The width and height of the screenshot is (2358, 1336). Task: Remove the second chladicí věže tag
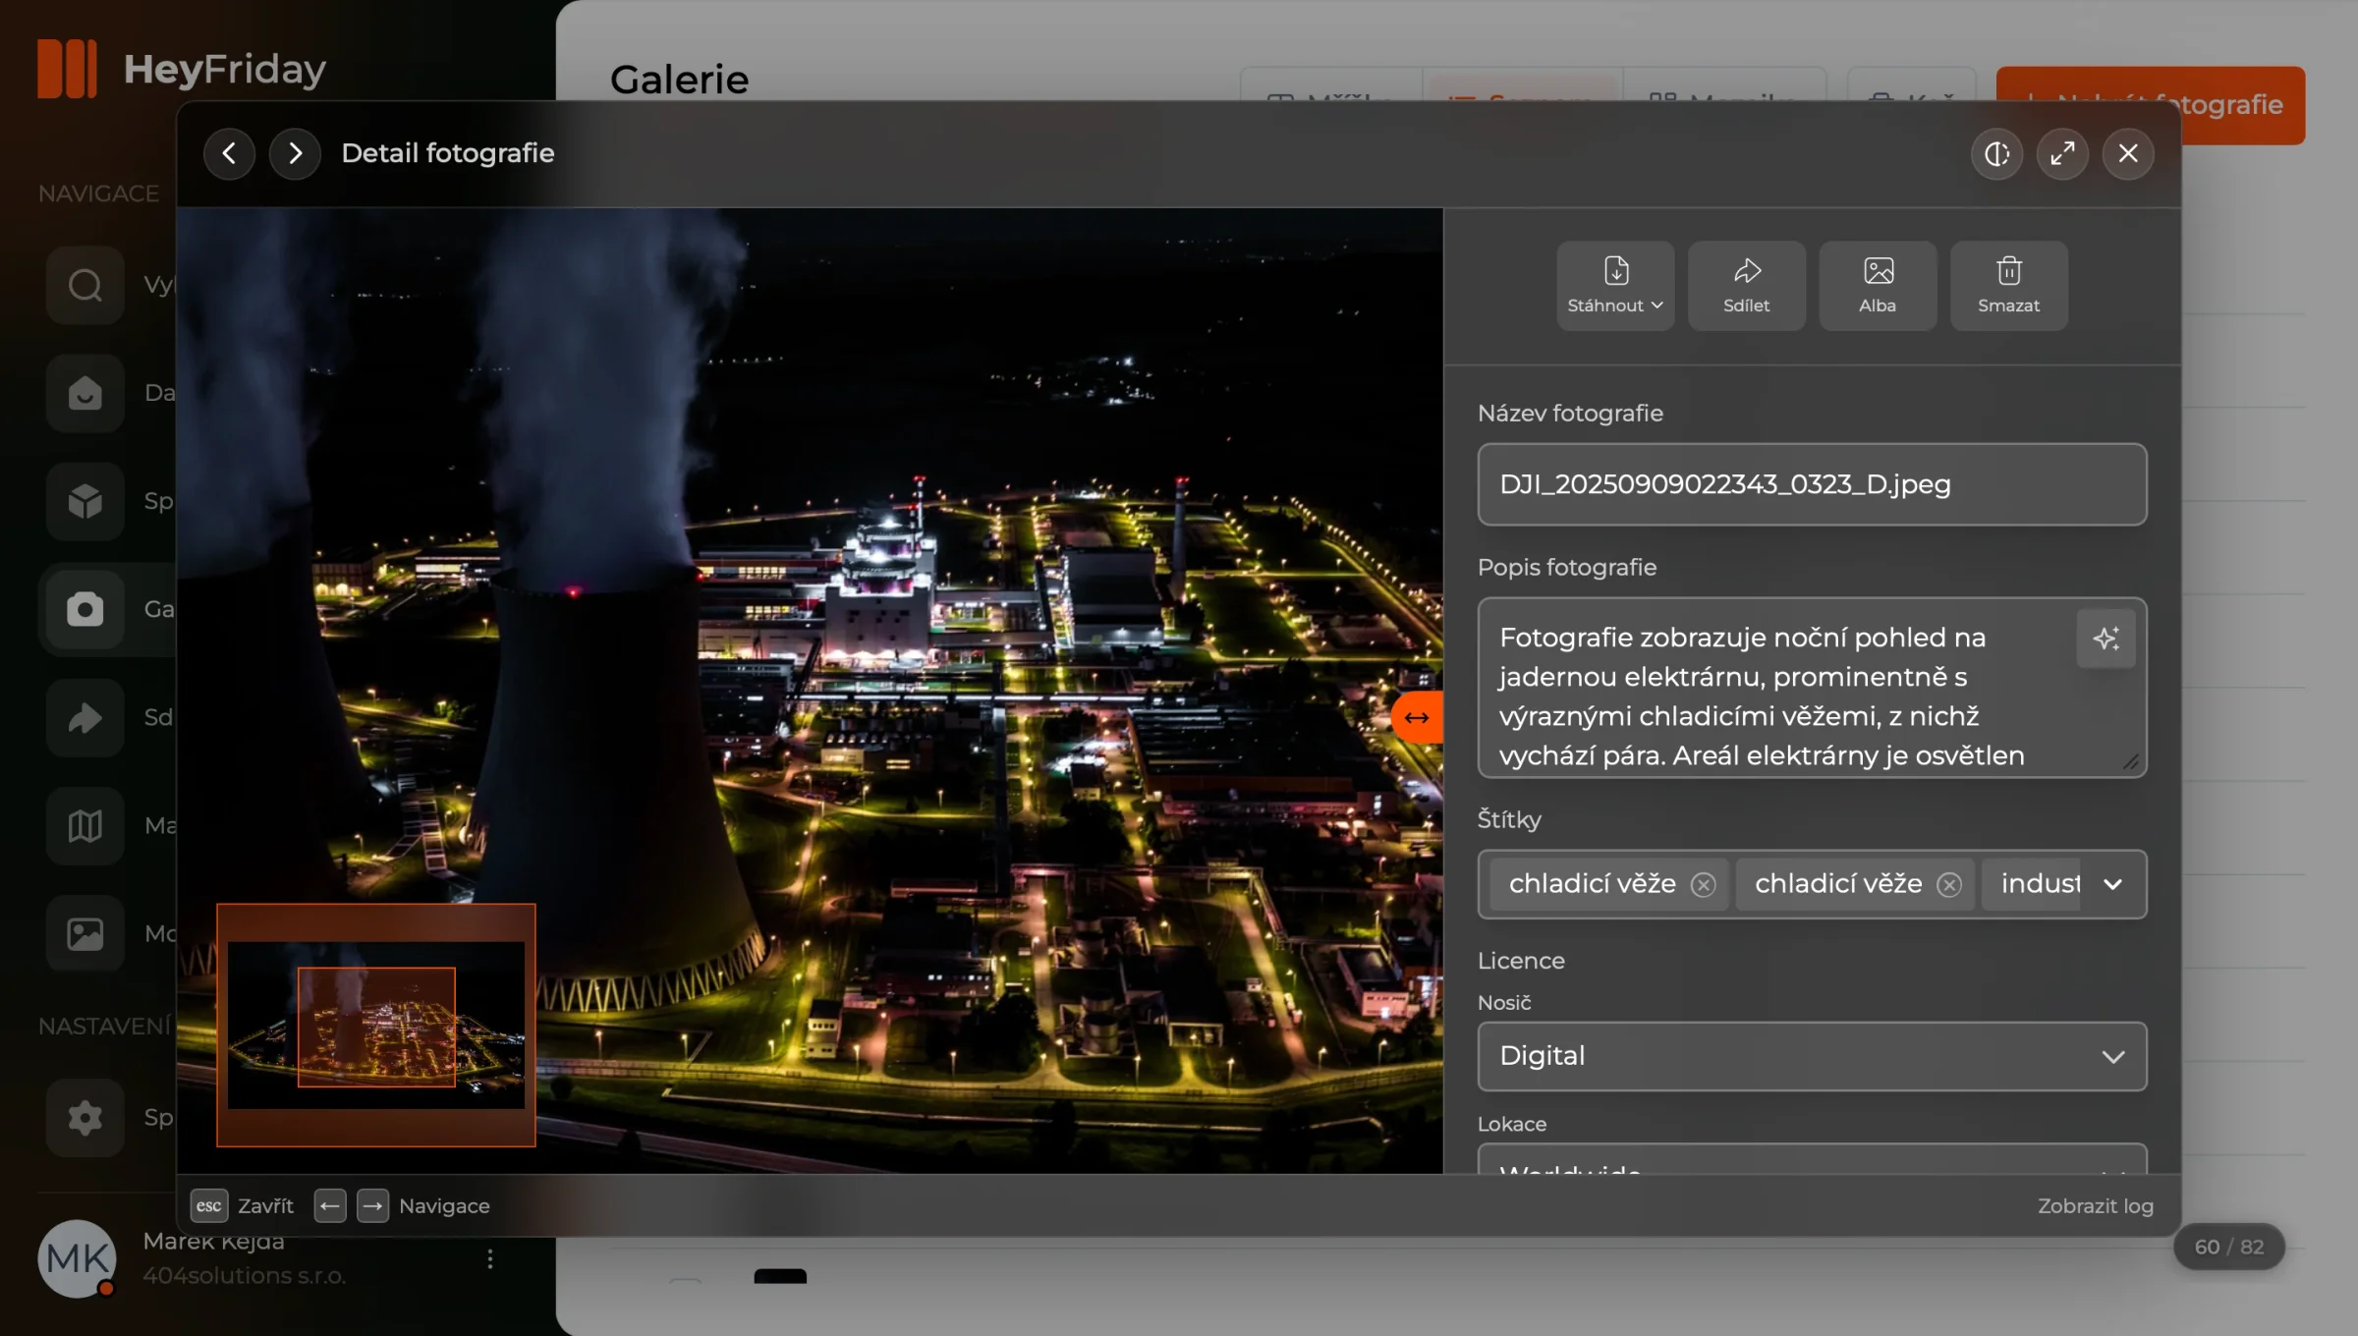point(1949,885)
